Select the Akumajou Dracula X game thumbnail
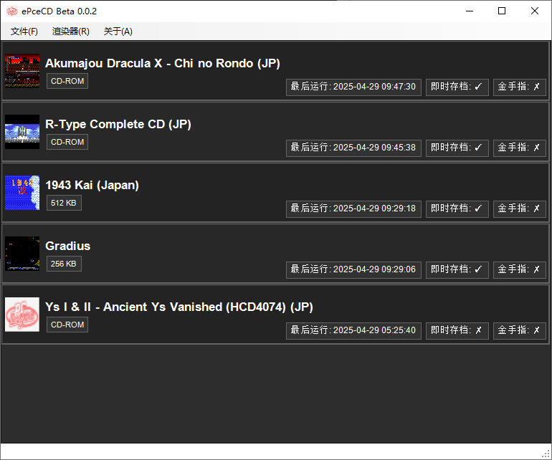The width and height of the screenshot is (552, 460). click(22, 71)
